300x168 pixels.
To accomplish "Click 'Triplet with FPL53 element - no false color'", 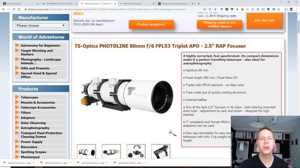I will [x=215, y=85].
